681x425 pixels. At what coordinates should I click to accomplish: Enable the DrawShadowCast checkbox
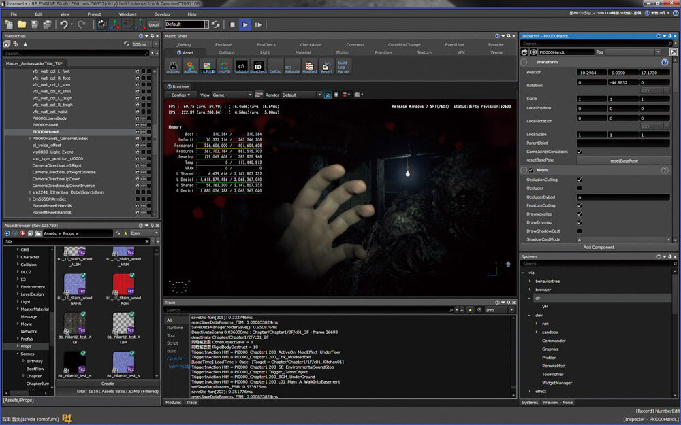point(580,231)
